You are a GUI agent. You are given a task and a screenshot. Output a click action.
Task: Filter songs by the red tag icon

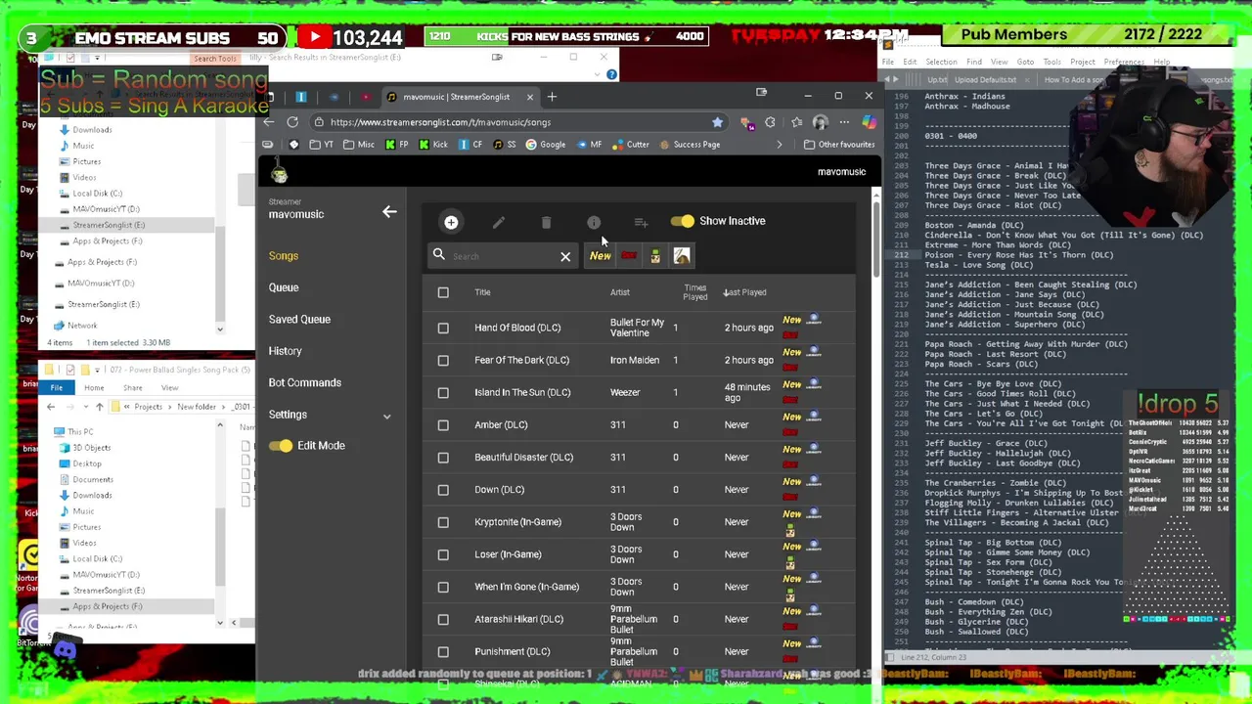point(629,256)
